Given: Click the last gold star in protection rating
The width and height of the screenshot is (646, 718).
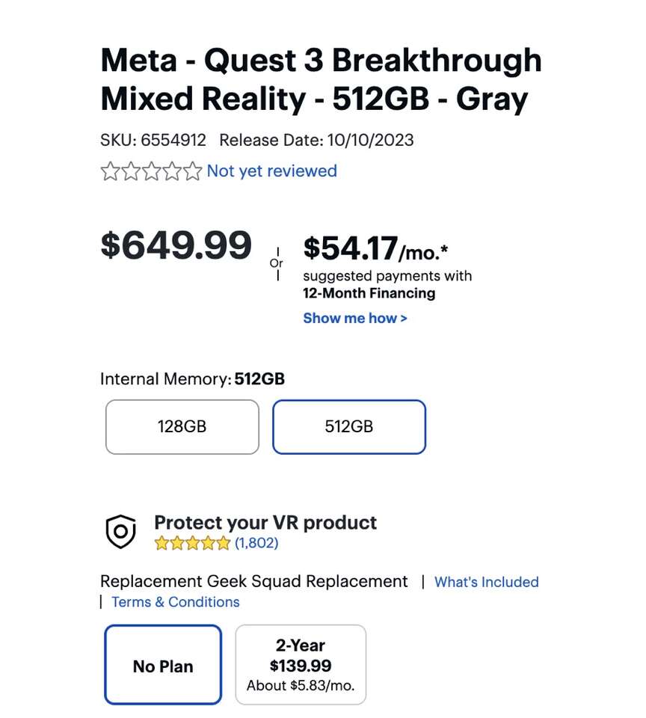Looking at the screenshot, I should pos(224,544).
